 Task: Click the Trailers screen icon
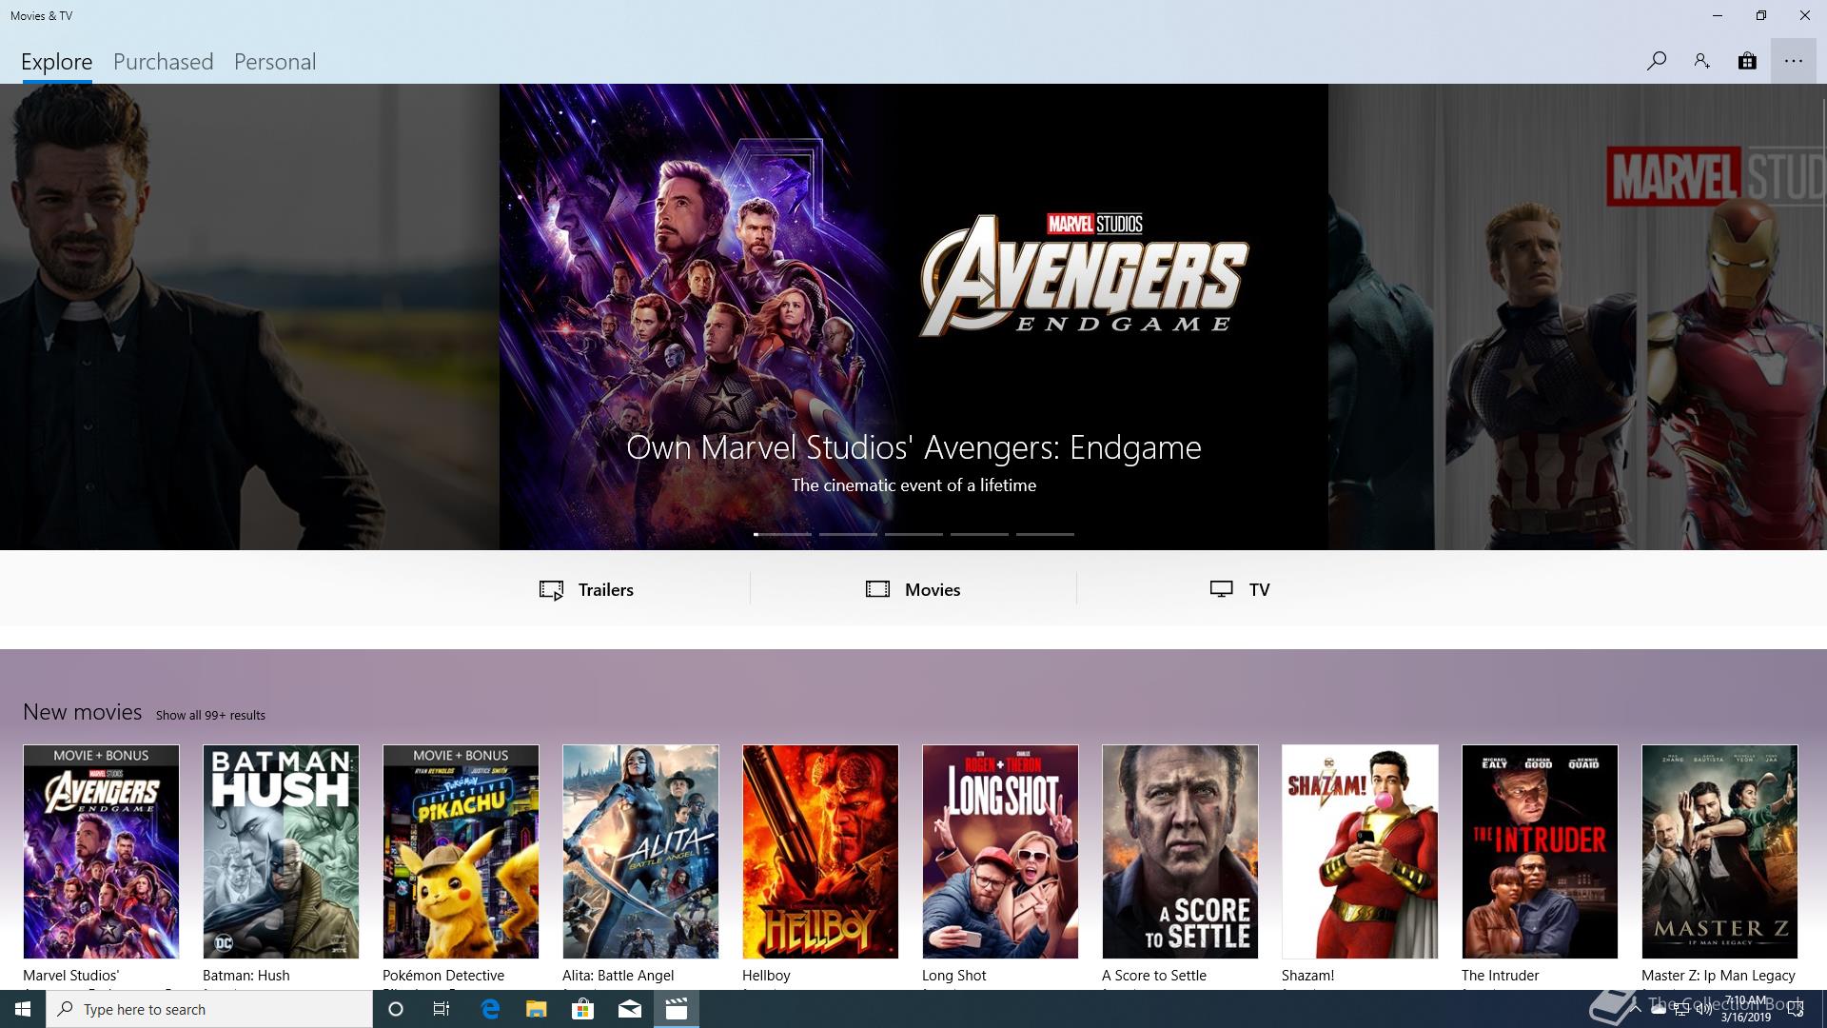(x=551, y=590)
